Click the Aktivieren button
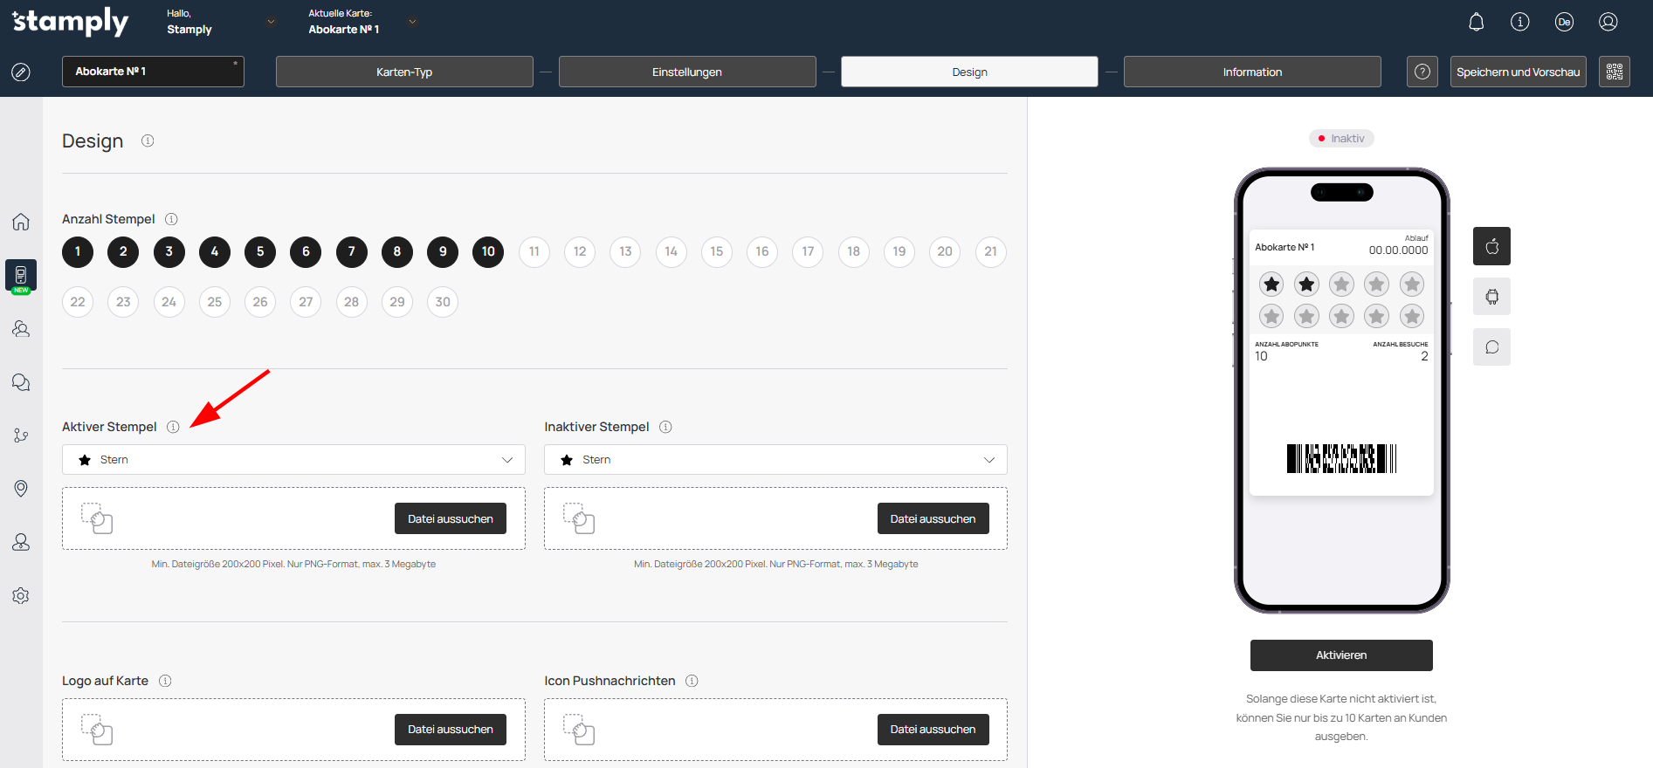 1341,655
